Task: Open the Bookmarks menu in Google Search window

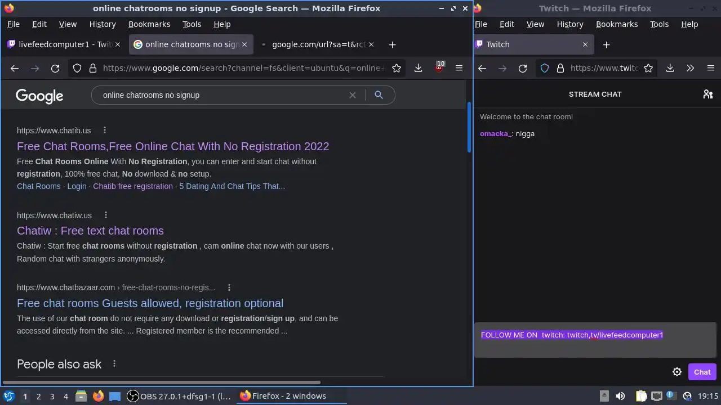Action: coord(149,24)
